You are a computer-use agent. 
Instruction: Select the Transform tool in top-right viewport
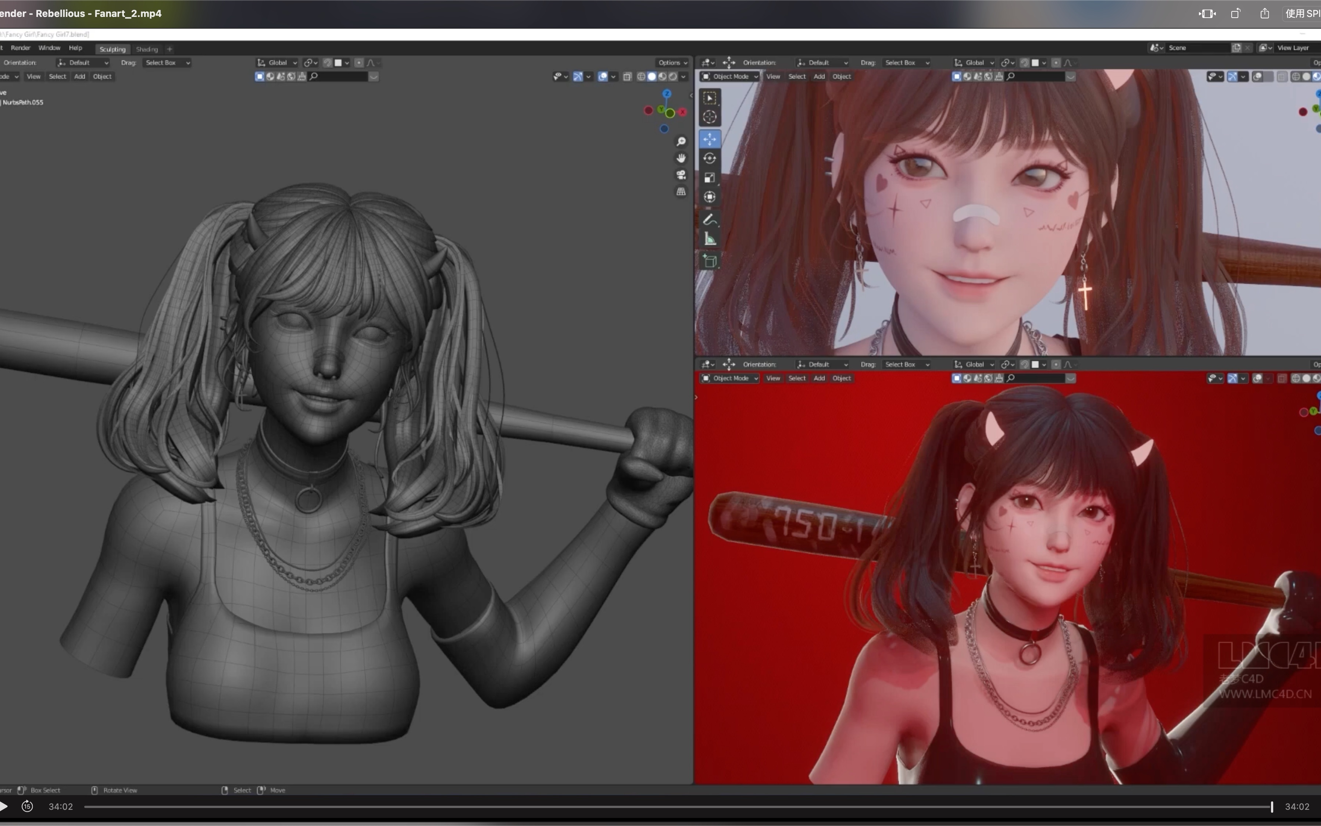pos(709,197)
